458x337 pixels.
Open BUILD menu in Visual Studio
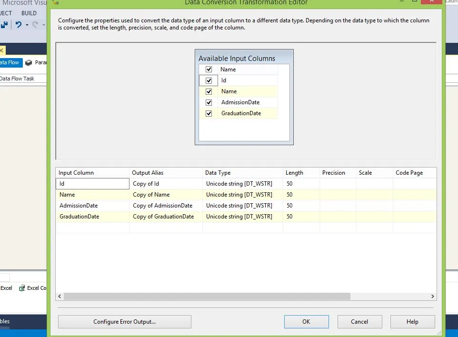point(29,13)
